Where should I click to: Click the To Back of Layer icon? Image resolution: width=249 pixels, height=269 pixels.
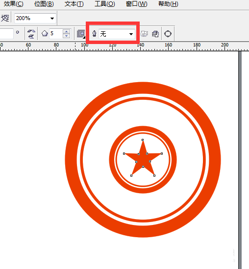(155, 34)
